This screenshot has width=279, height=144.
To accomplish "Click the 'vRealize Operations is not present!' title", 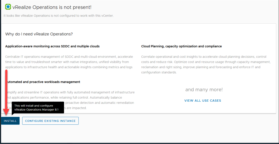I will [x=52, y=7].
